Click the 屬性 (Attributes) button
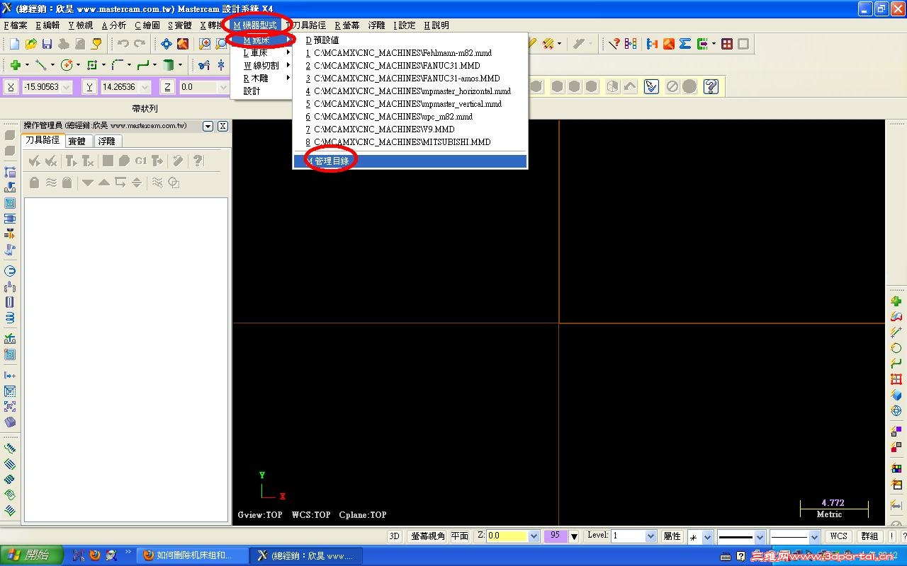The image size is (907, 566). pos(672,536)
